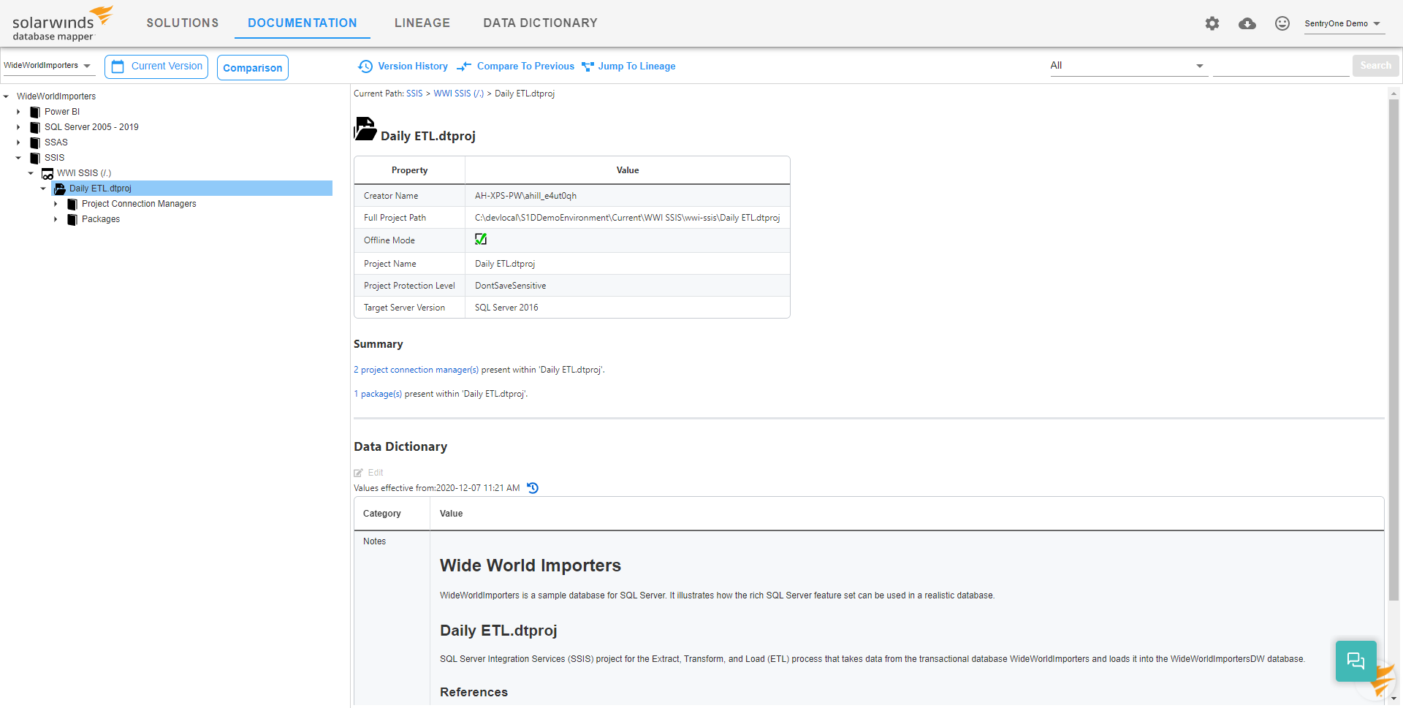Open the WideWorldImporters solution dropdown
This screenshot has width=1403, height=708.
(x=47, y=66)
